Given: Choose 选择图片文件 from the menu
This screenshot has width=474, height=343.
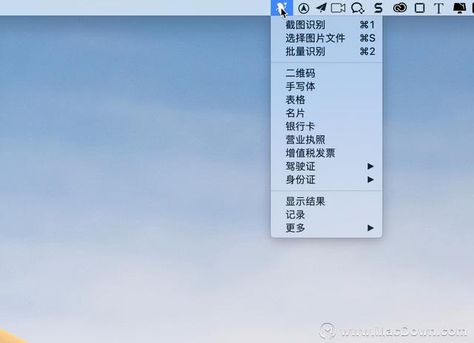Looking at the screenshot, I should (327, 38).
